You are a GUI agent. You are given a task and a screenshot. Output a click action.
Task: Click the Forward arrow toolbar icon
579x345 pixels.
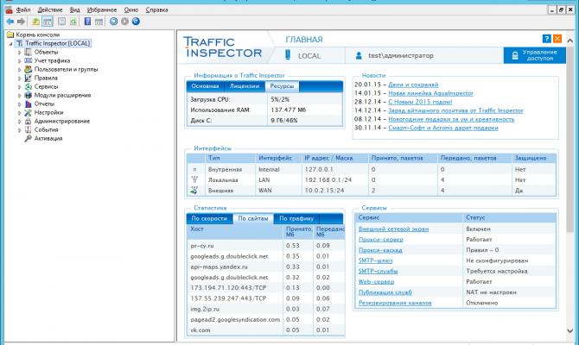[x=21, y=22]
